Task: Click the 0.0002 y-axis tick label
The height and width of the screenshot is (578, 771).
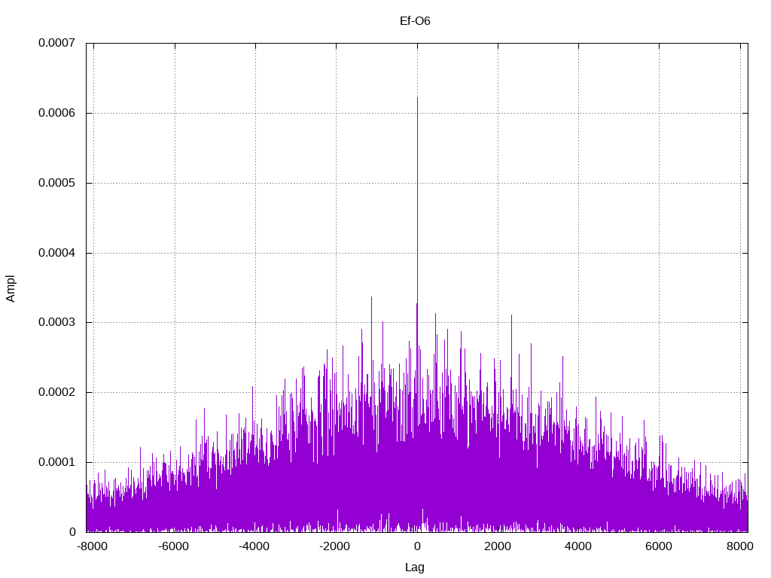Action: tap(56, 392)
